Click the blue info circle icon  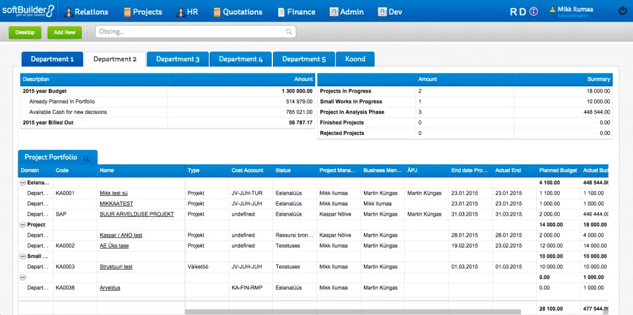click(533, 12)
